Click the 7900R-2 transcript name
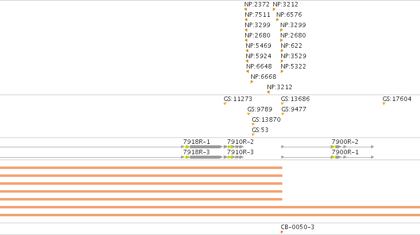 pos(345,142)
